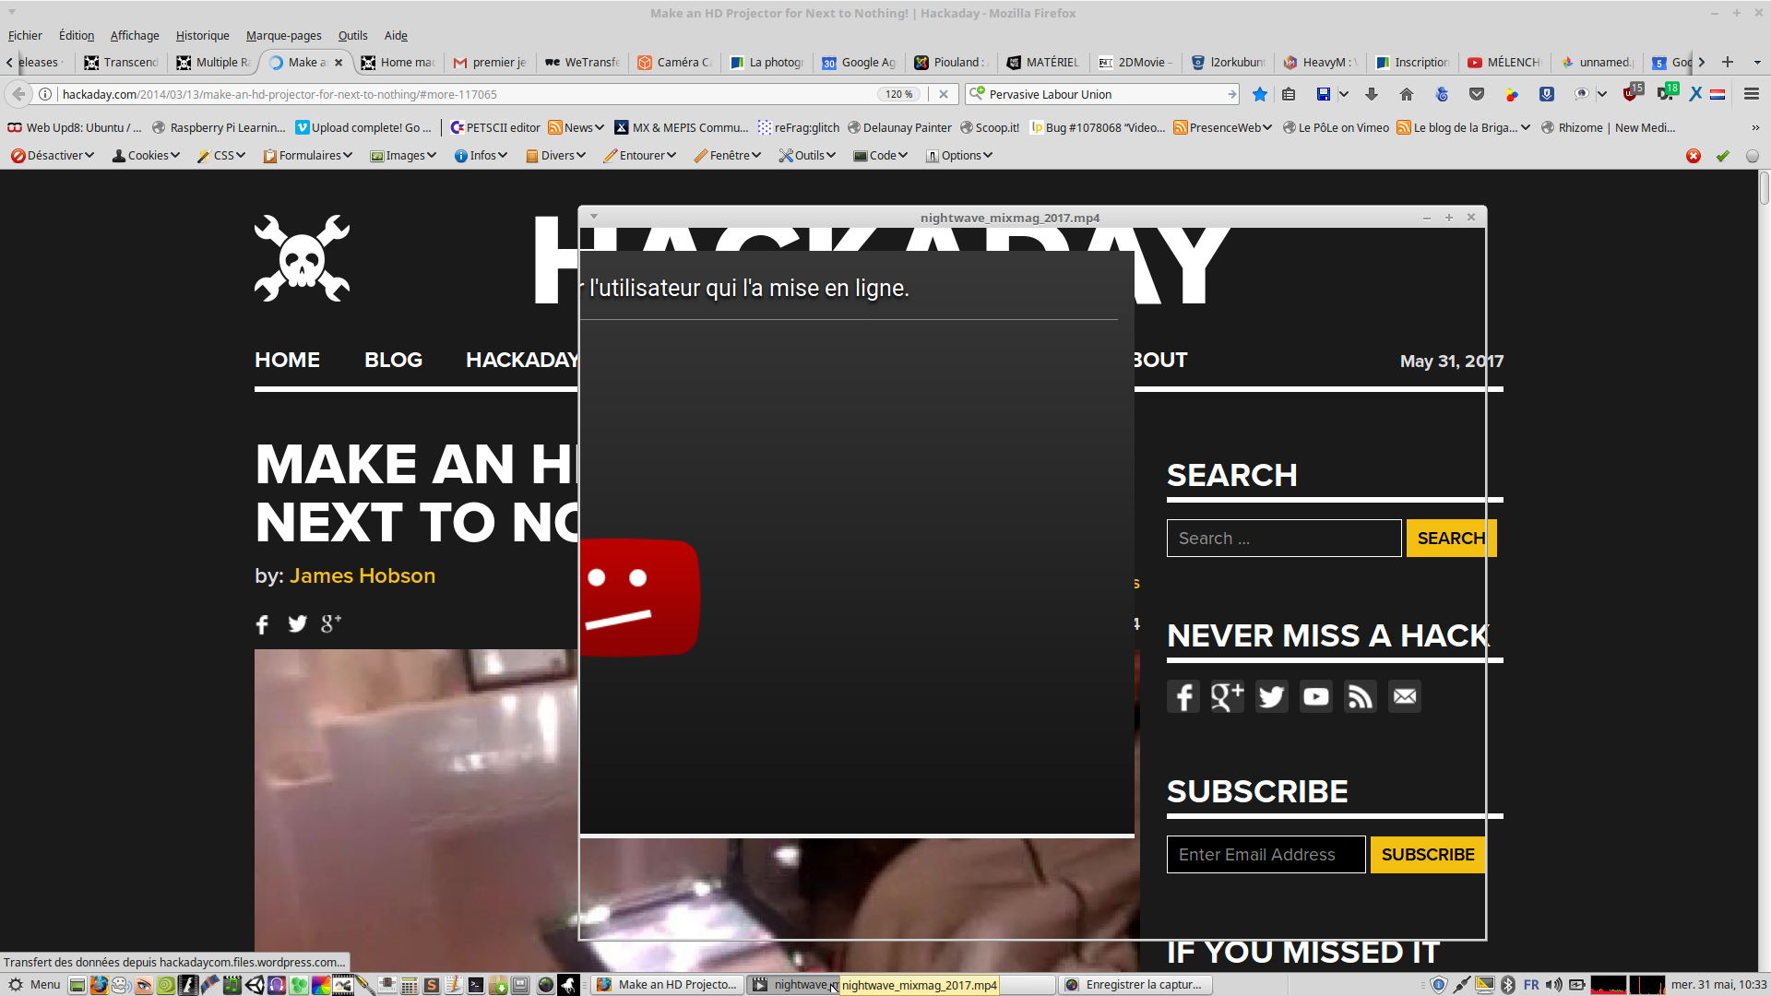The width and height of the screenshot is (1771, 996).
Task: Share article on Twitter icon below author
Action: [297, 624]
